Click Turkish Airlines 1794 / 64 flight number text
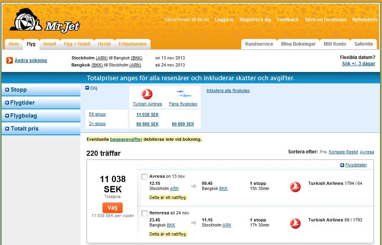The image size is (382, 245). click(x=335, y=184)
